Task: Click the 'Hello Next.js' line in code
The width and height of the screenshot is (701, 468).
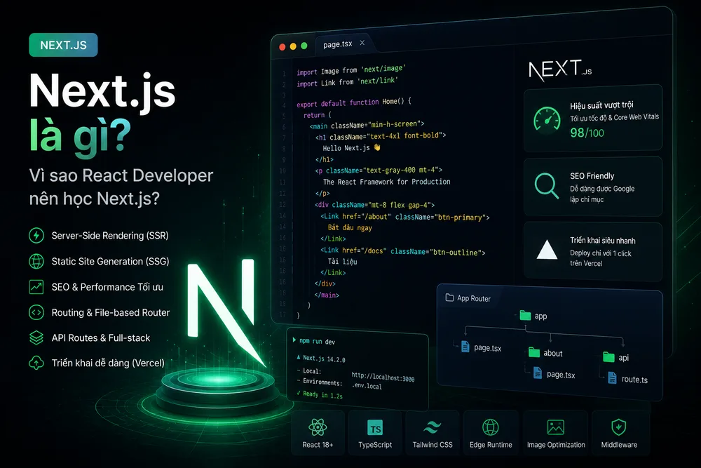Action: point(351,147)
